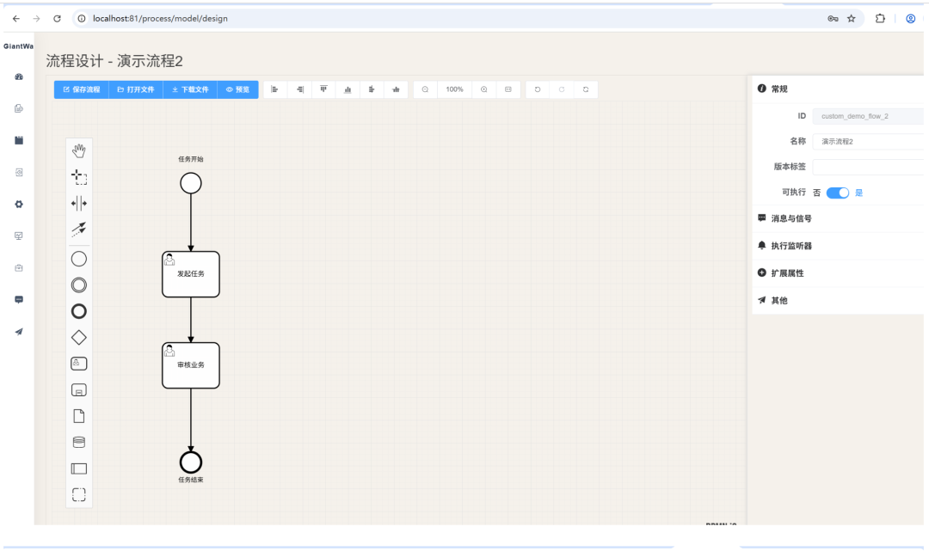Click the address bar URL

click(x=160, y=18)
